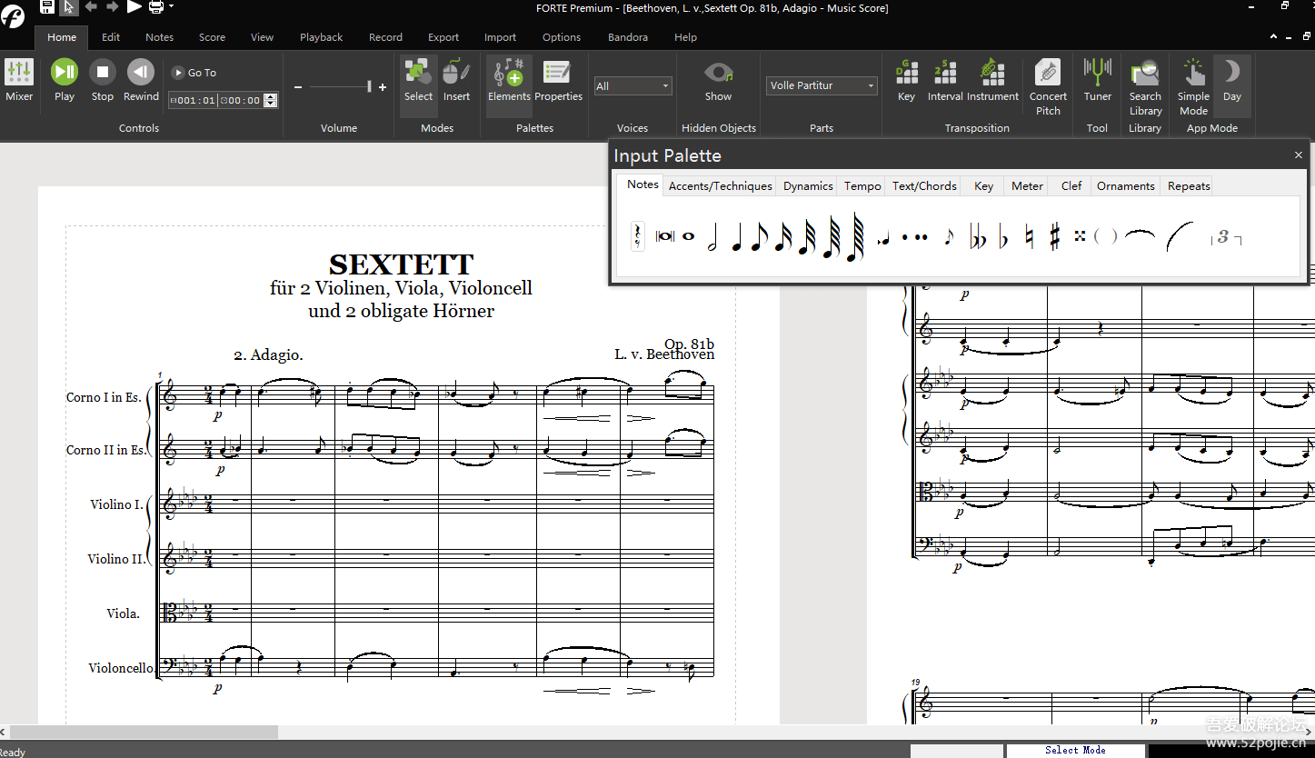Open the Accents/Techniques palette tab
The width and height of the screenshot is (1315, 758).
coord(721,185)
